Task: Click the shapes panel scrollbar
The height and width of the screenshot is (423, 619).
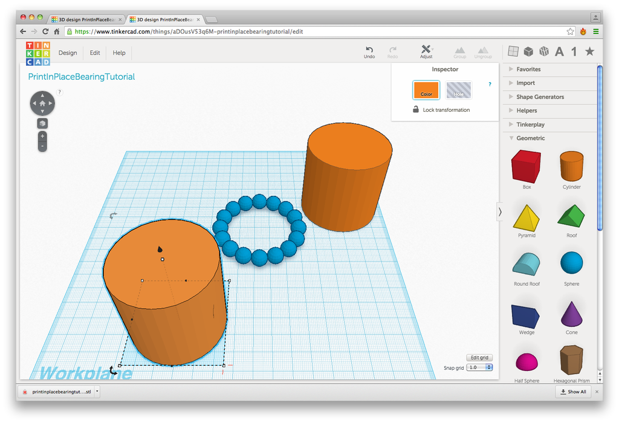Action: coord(600,148)
